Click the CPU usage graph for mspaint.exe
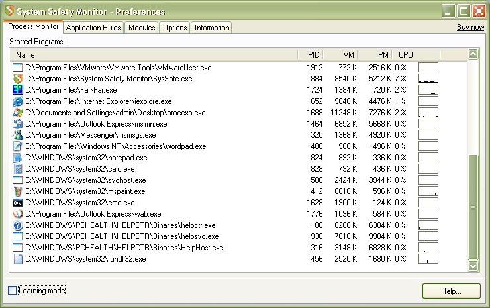The width and height of the screenshot is (490, 308). tap(428, 191)
